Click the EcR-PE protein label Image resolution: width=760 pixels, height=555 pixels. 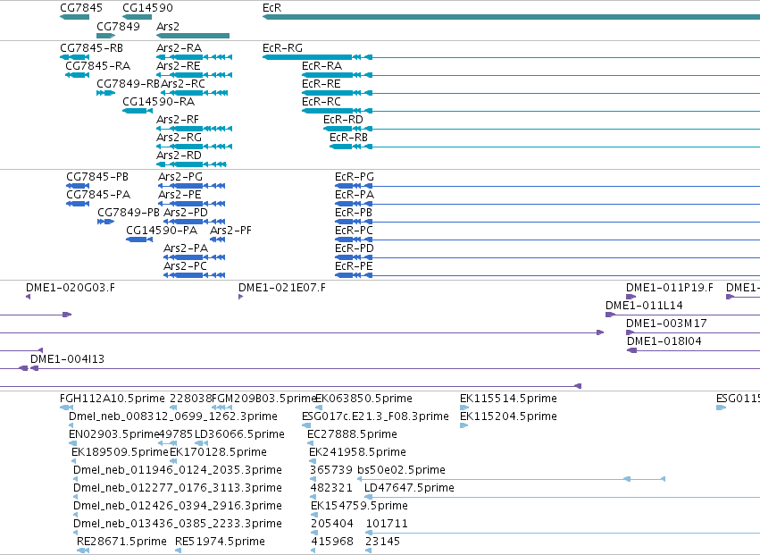pyautogui.click(x=354, y=266)
